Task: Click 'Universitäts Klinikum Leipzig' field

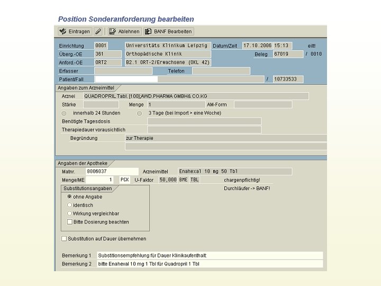Action: tap(168, 46)
